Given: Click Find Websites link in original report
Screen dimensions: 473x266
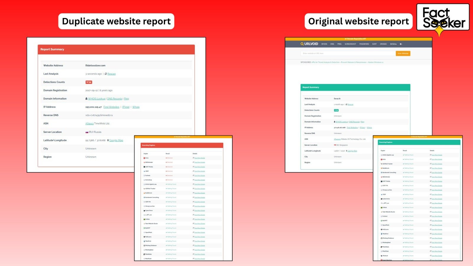Looking at the screenshot, I should 352,128.
